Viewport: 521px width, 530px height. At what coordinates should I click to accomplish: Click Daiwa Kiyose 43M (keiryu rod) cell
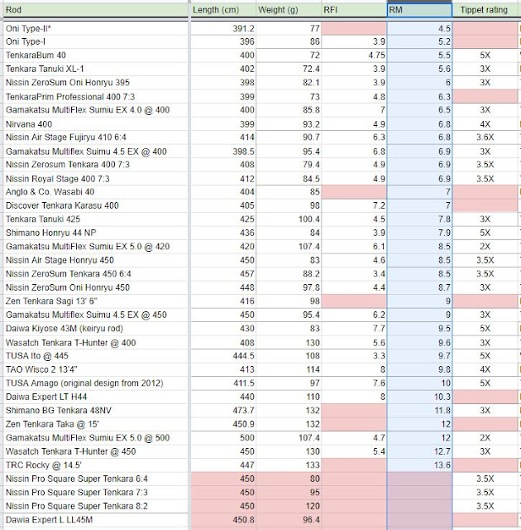tap(95, 329)
